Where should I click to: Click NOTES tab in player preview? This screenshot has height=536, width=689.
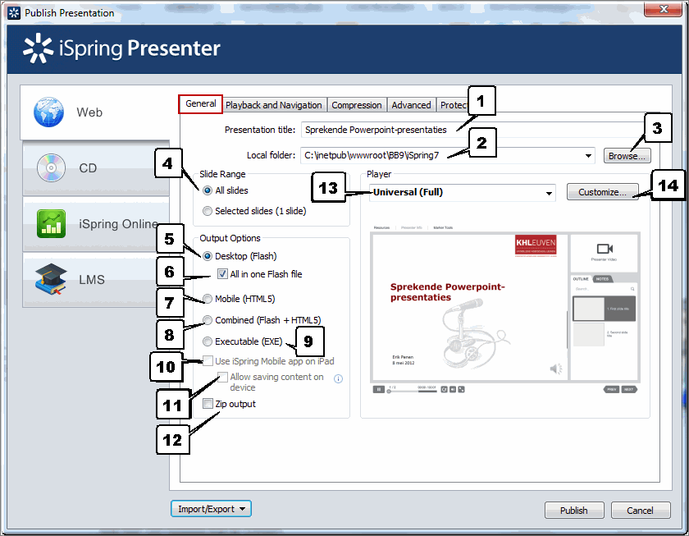(602, 279)
